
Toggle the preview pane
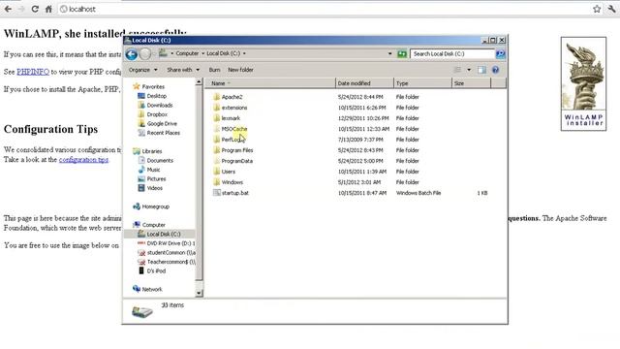[x=481, y=70]
